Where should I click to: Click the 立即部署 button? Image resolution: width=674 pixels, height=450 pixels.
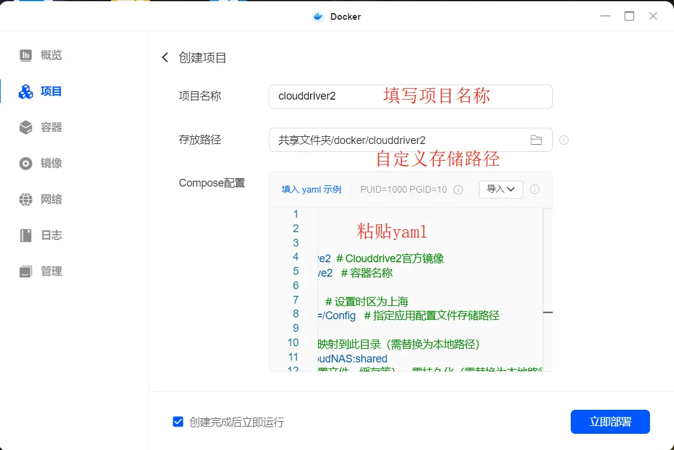pos(610,422)
